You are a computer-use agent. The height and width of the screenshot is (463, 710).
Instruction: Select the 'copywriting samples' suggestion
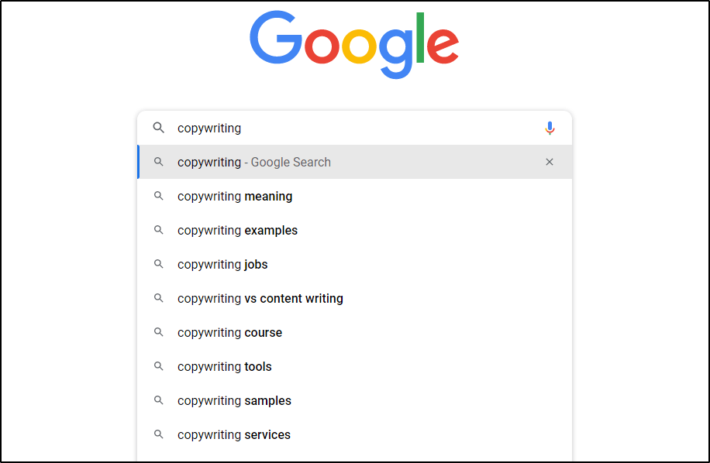(x=234, y=400)
